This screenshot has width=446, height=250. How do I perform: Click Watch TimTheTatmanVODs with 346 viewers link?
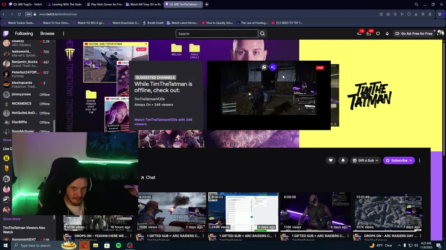[x=163, y=122]
